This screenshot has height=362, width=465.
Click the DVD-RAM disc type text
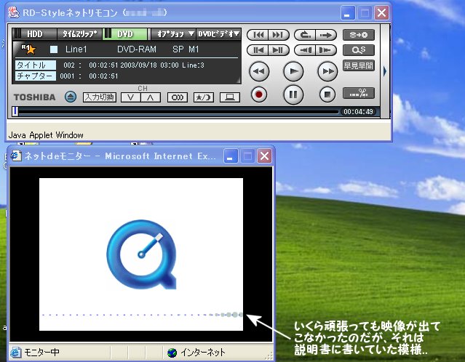click(x=137, y=49)
